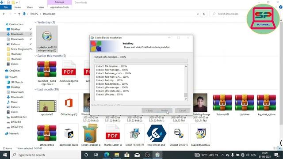283x159 pixels.
Task: Open notification center on taskbar
Action: click(277, 155)
